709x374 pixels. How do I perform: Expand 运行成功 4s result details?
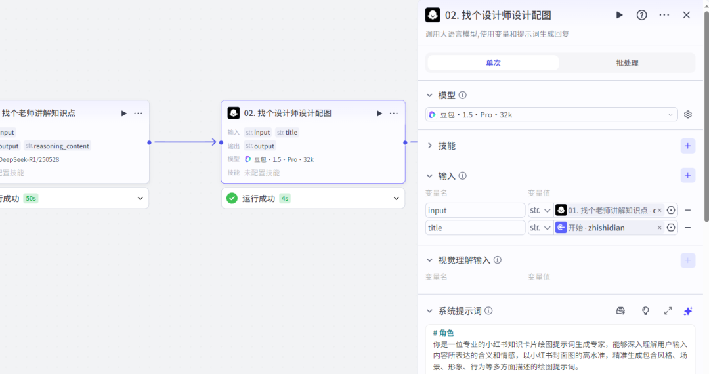[396, 198]
